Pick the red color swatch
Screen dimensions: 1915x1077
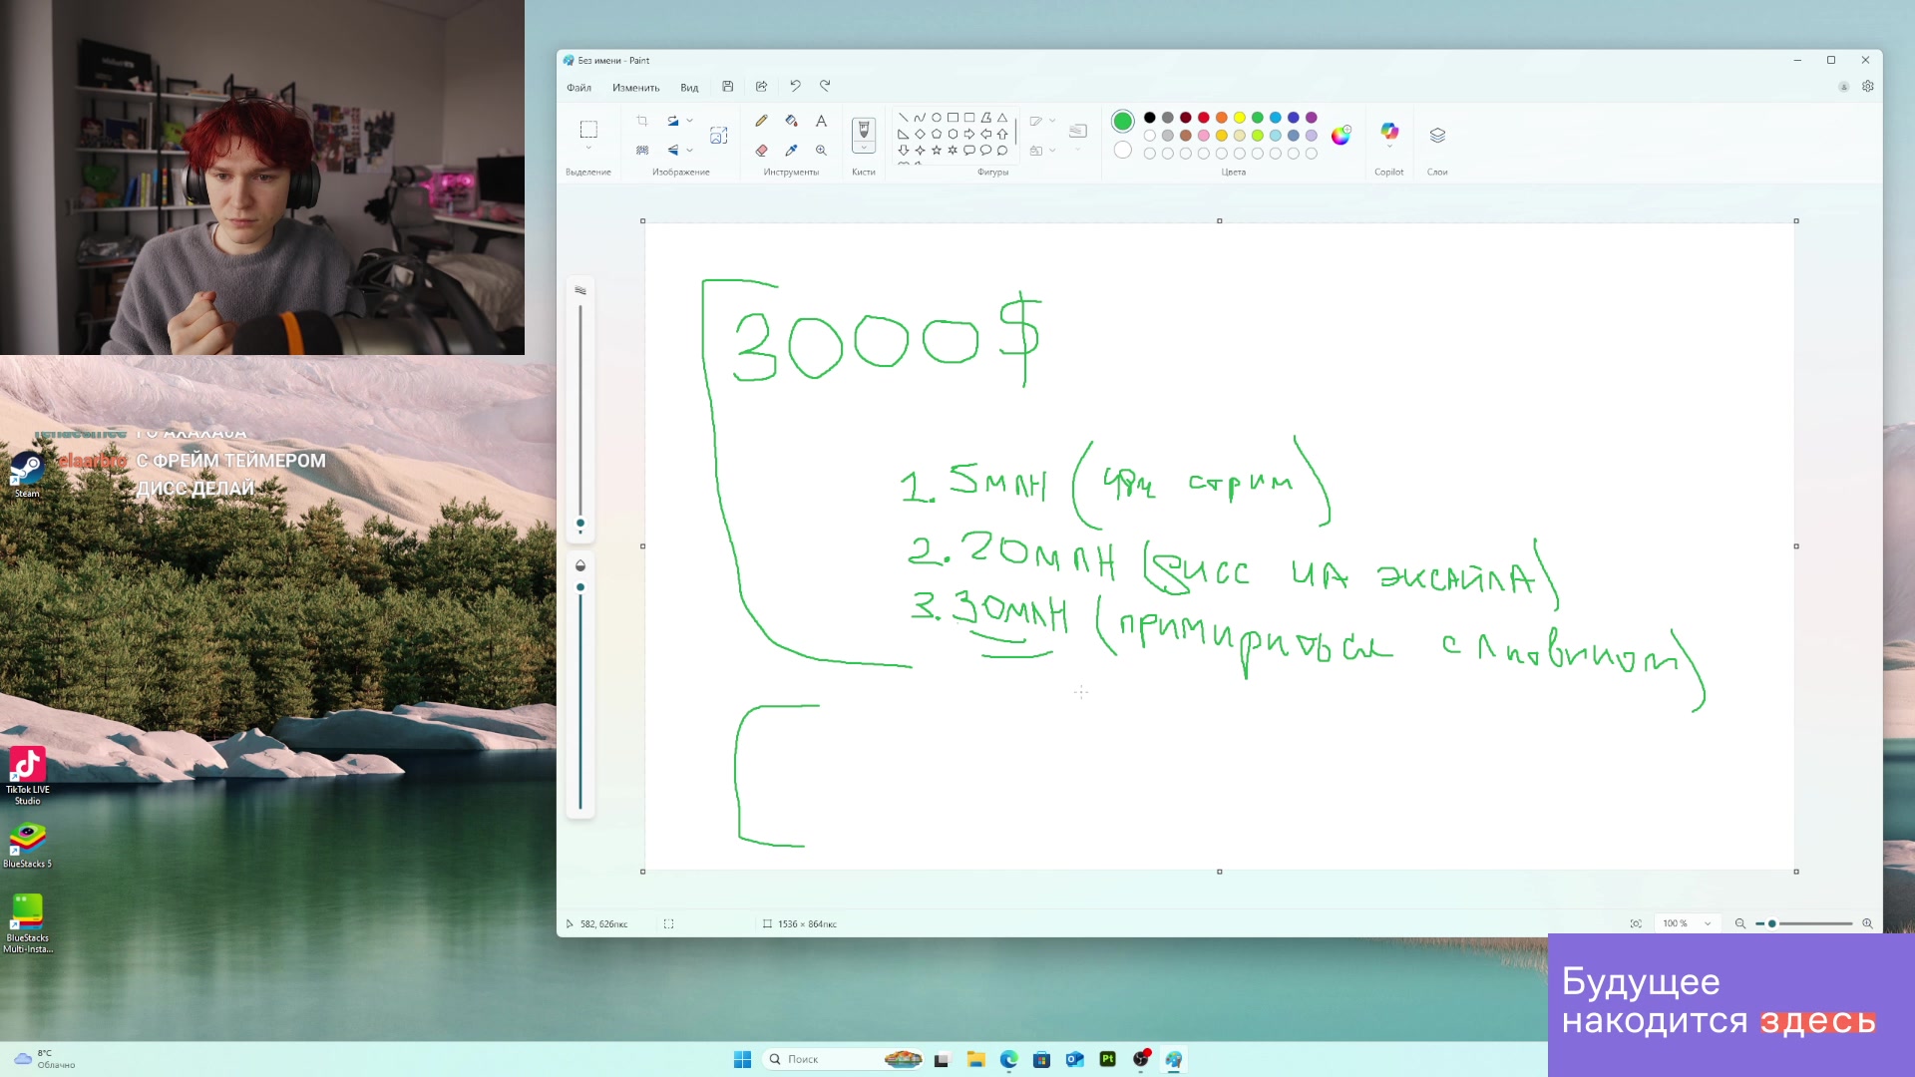[1203, 118]
